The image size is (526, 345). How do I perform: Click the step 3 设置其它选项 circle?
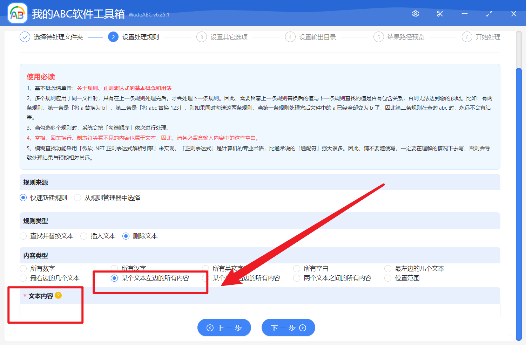202,37
